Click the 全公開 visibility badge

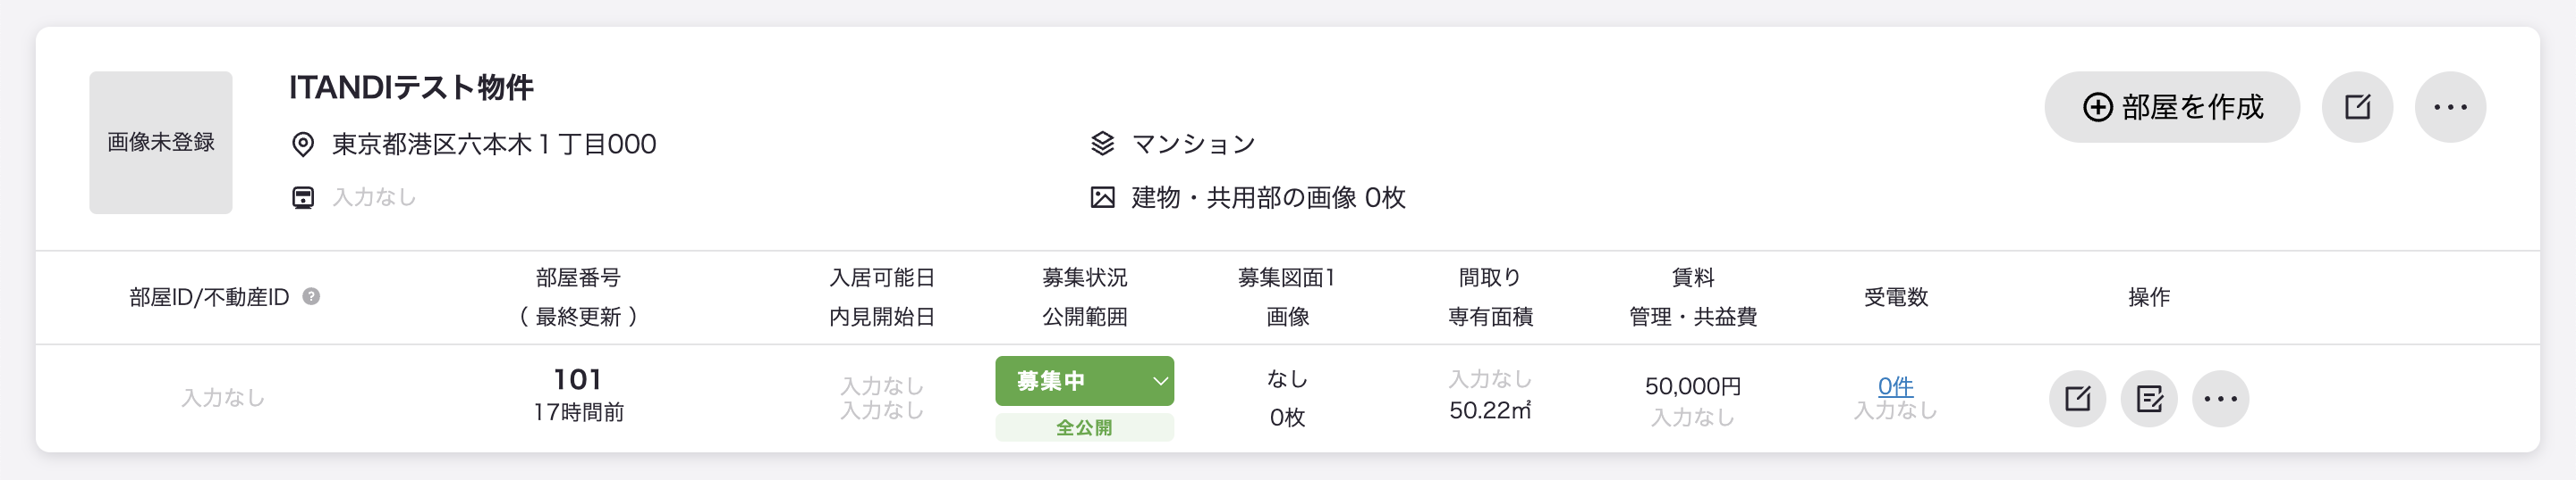point(1084,427)
